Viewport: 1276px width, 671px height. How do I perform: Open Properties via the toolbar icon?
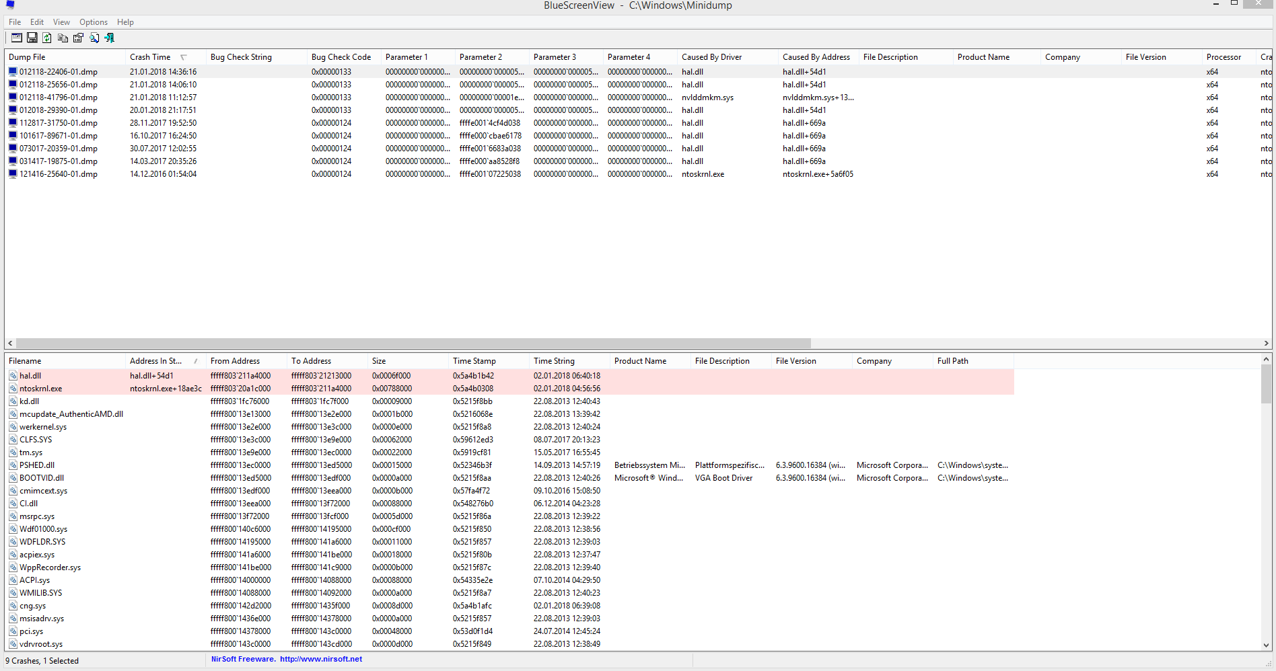(x=78, y=38)
